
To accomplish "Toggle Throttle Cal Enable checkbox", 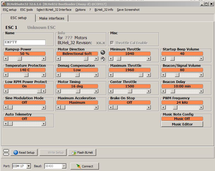I will pos(112,43).
